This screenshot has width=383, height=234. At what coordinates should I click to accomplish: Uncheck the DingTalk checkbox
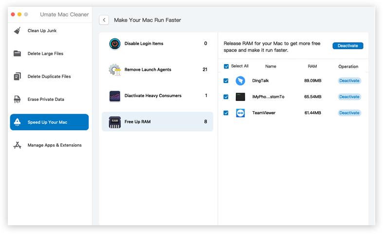click(x=226, y=81)
